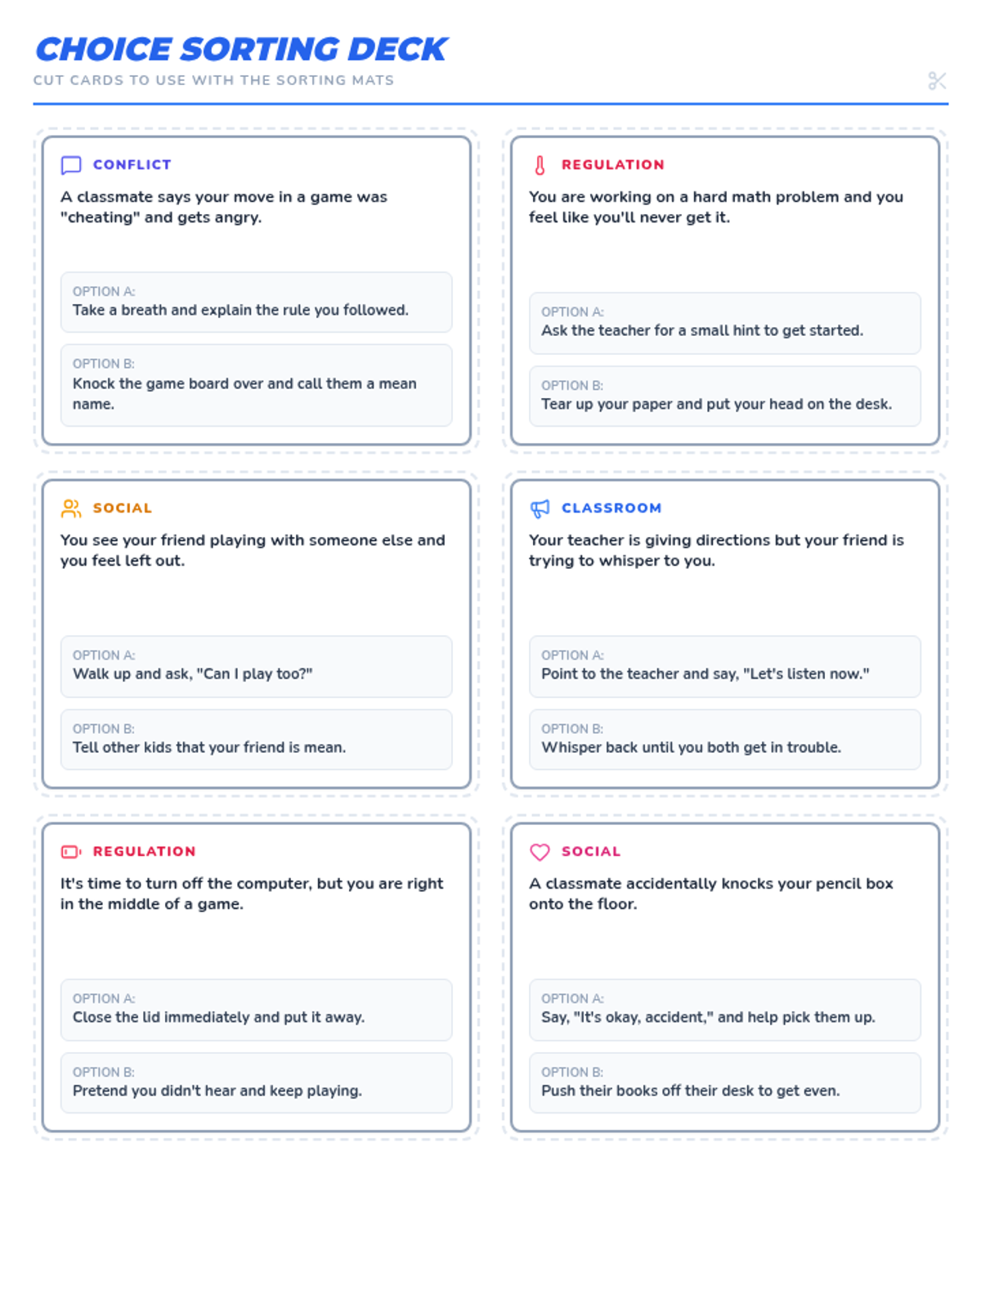Choose 'Tear up your paper' option
This screenshot has height=1308, width=981.
pos(724,396)
